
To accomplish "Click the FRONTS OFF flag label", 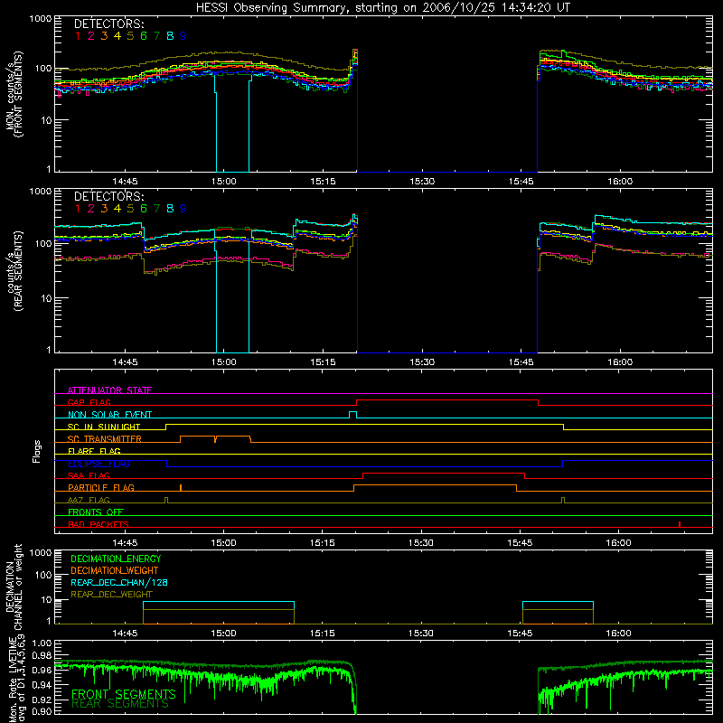I will (x=96, y=512).
